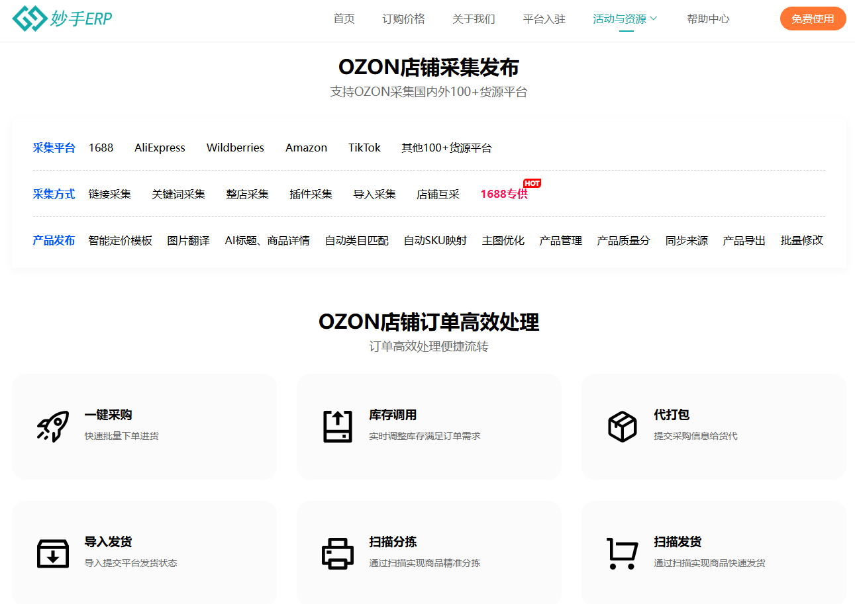
Task: Click the red HOT badge icon
Action: [532, 183]
